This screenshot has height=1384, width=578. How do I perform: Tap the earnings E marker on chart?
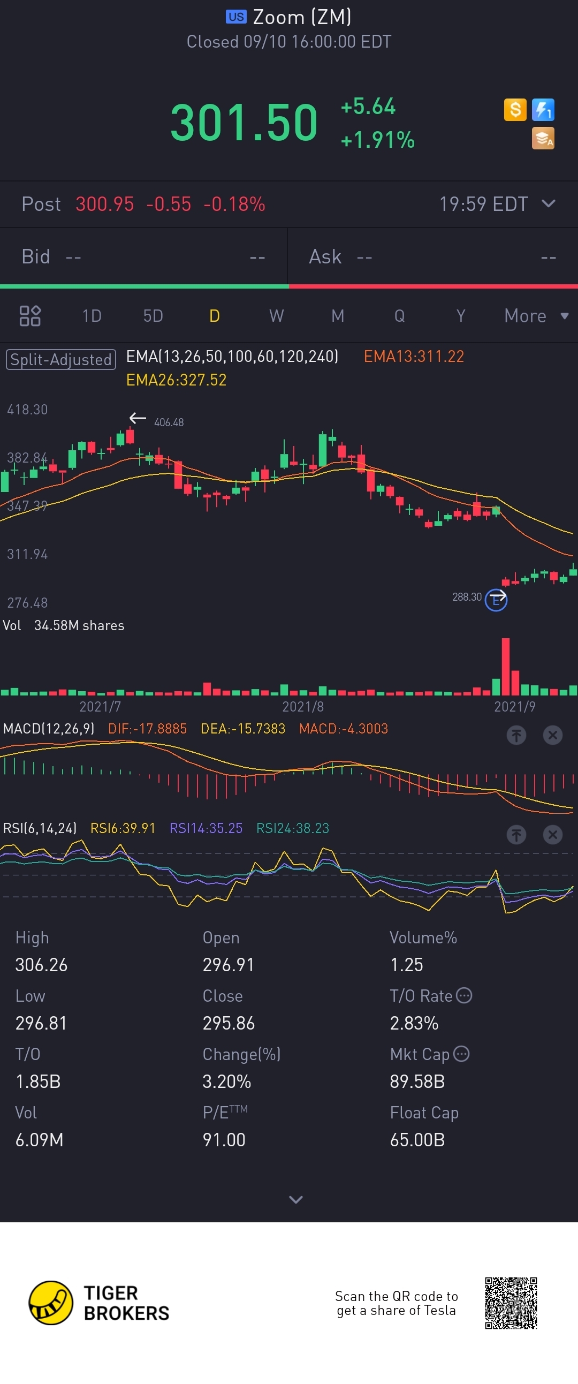coord(496,600)
